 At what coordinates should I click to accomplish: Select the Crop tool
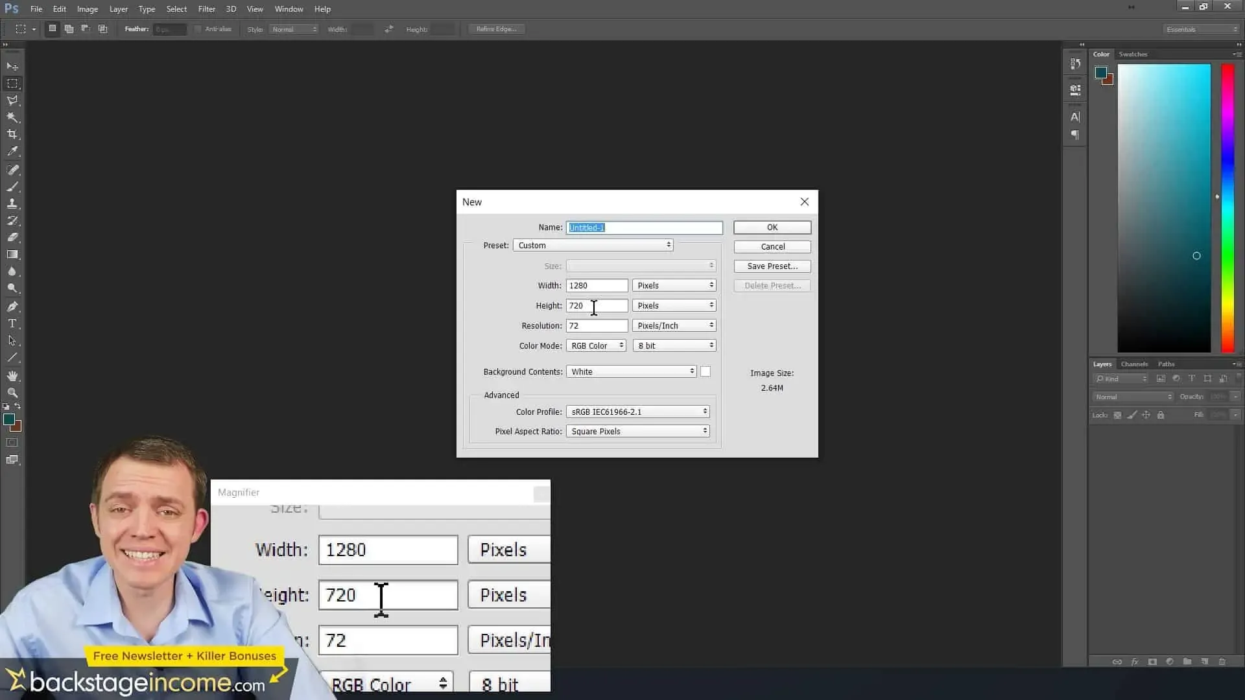(x=12, y=134)
